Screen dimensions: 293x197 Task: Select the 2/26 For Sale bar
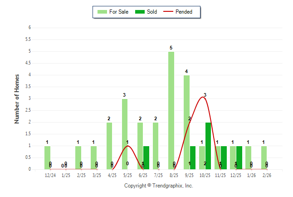click(264, 158)
